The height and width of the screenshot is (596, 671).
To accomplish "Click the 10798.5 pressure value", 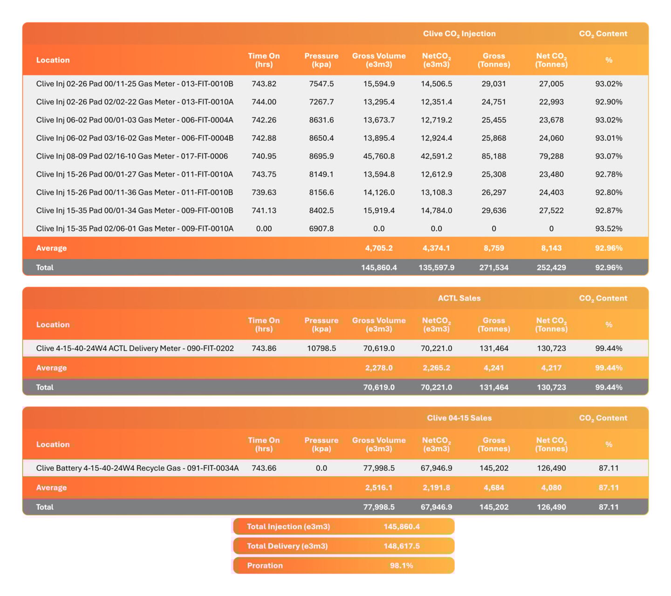I will tap(322, 348).
